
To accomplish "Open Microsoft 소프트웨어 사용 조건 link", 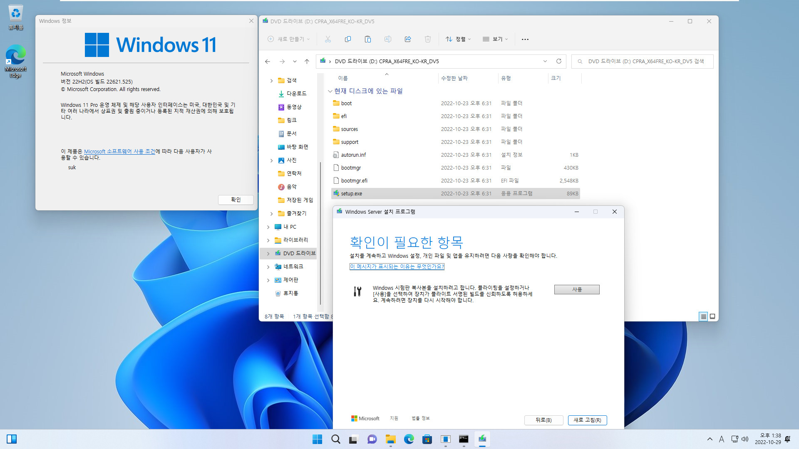I will click(x=119, y=152).
